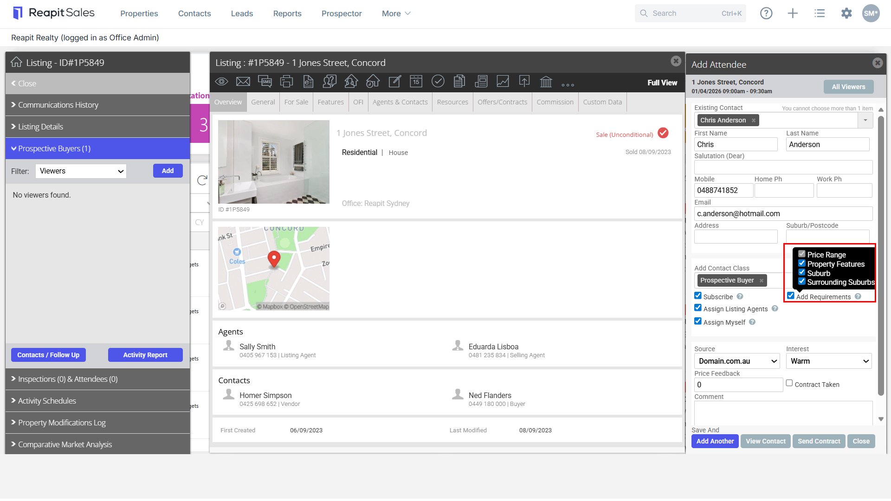Open the settings gear in top bar
The height and width of the screenshot is (501, 891).
click(846, 13)
